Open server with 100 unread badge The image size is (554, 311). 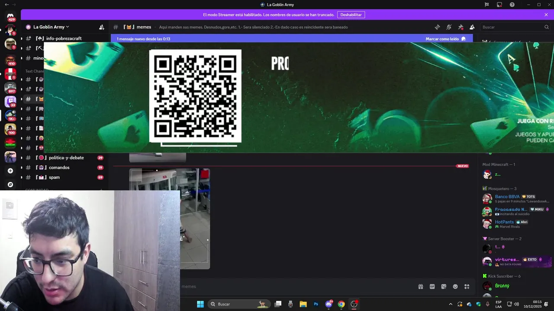point(10,129)
